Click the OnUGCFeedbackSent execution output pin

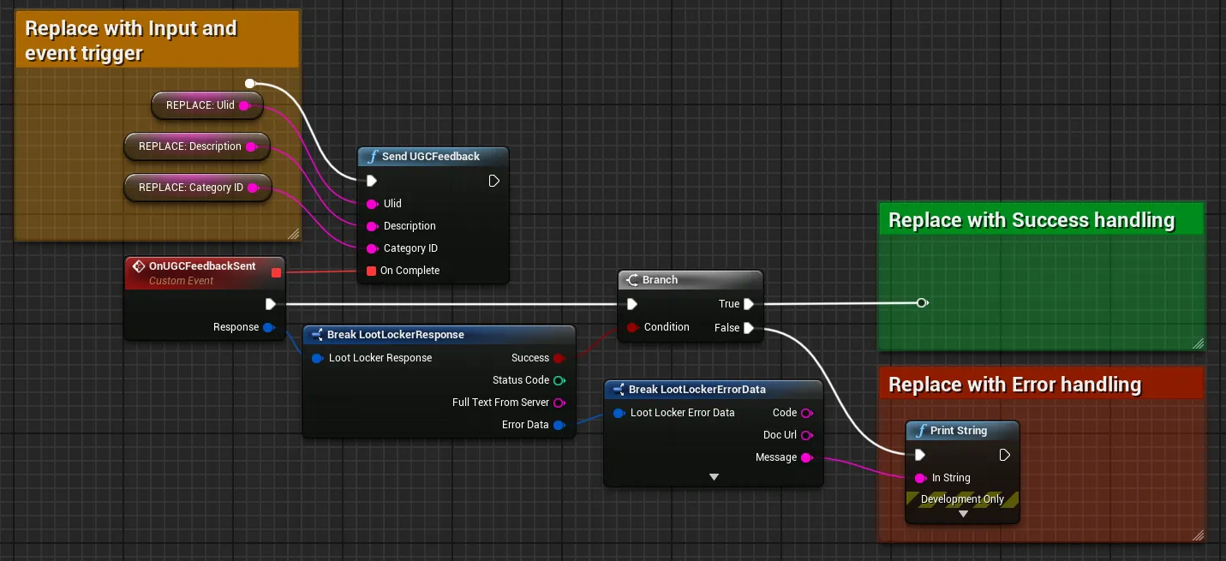click(271, 303)
